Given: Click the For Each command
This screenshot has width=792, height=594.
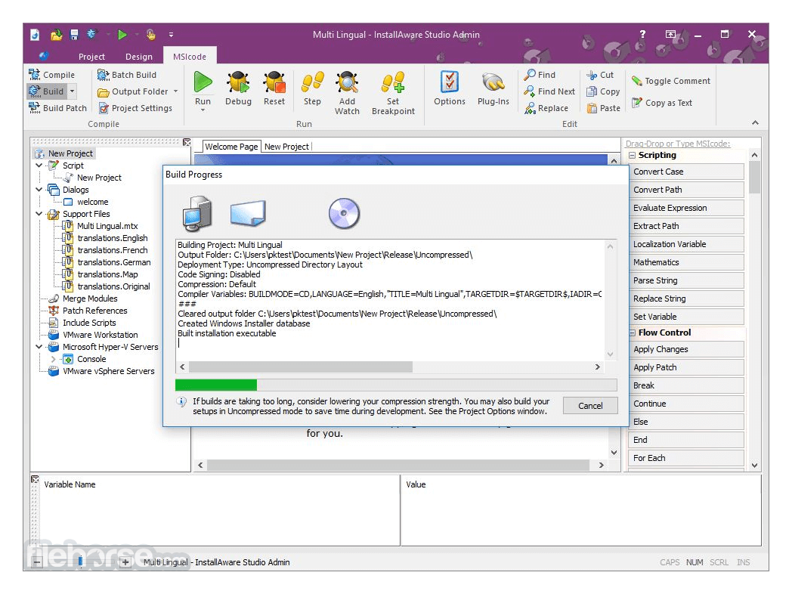Looking at the screenshot, I should click(686, 458).
